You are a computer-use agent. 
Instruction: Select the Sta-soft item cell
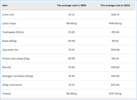pyautogui.click(x=6, y=67)
